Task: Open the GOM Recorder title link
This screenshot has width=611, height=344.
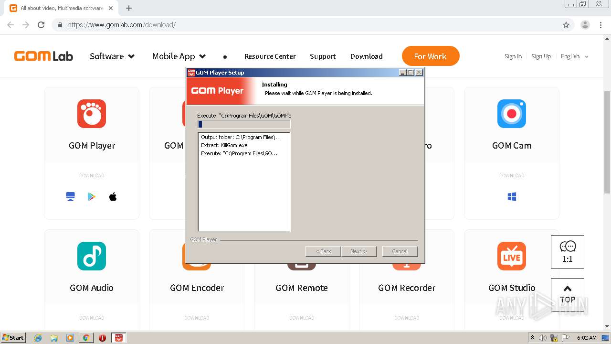Action: click(x=407, y=288)
